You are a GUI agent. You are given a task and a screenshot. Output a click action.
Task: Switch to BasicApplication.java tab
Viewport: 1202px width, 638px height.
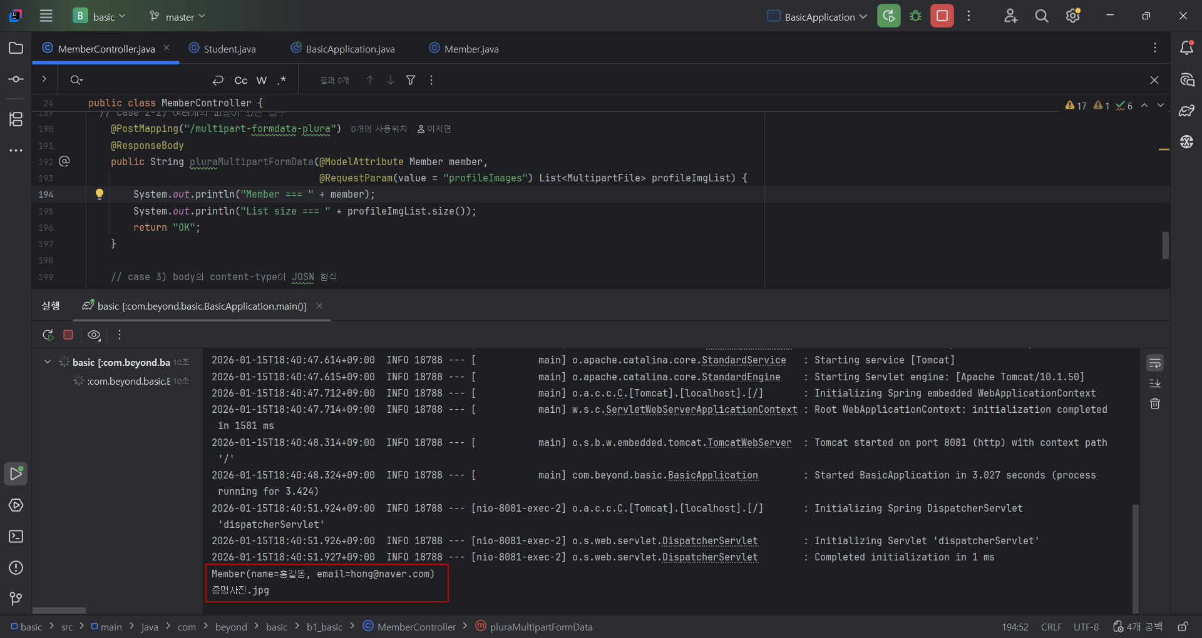[x=343, y=49]
